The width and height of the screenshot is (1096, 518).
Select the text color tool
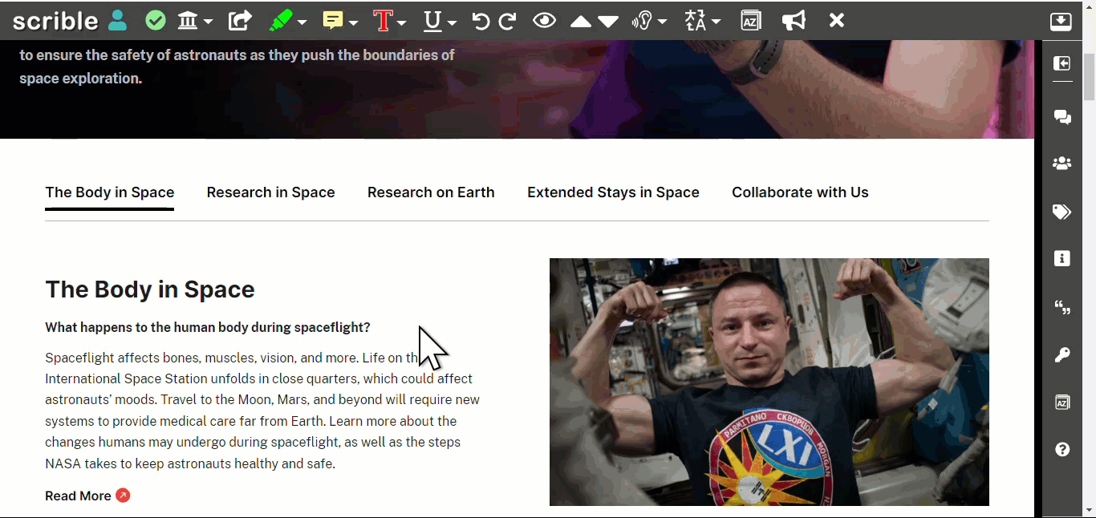[x=384, y=20]
